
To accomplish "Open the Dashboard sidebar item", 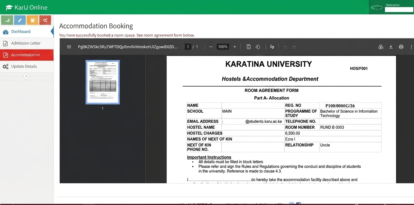I will (x=27, y=32).
